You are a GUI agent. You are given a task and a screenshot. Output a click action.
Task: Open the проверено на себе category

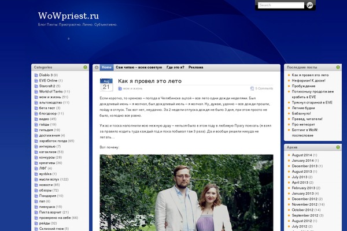[55, 218]
